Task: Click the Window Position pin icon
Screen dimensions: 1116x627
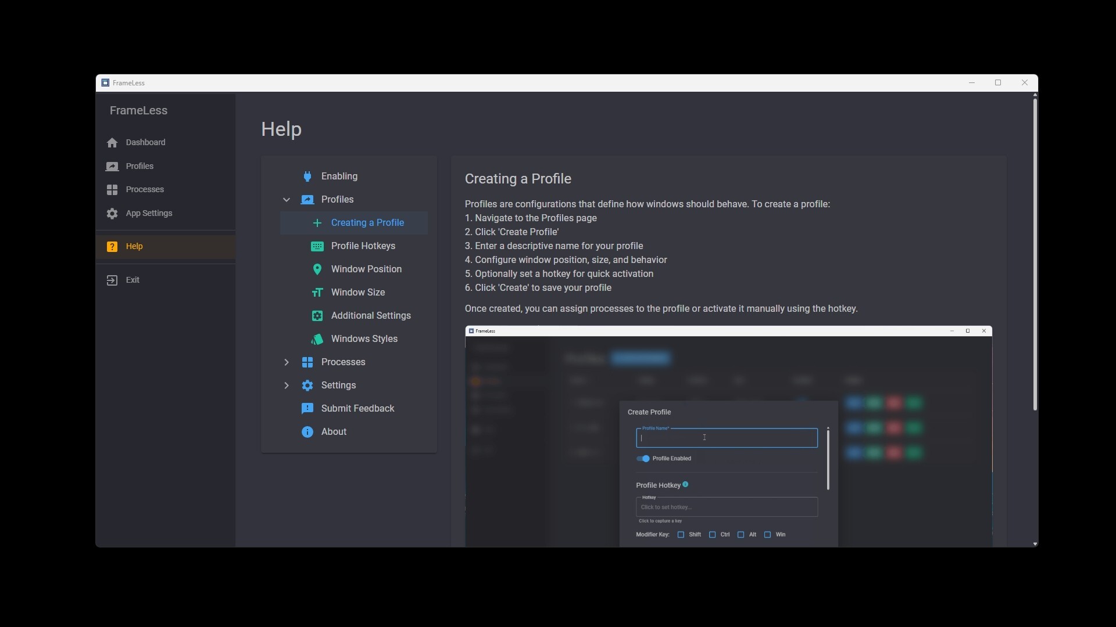Action: (317, 269)
